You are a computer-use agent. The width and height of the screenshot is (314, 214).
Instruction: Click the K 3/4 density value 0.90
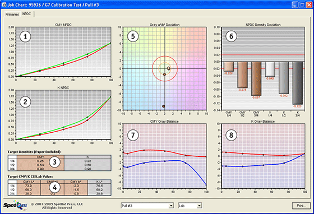click(87, 169)
